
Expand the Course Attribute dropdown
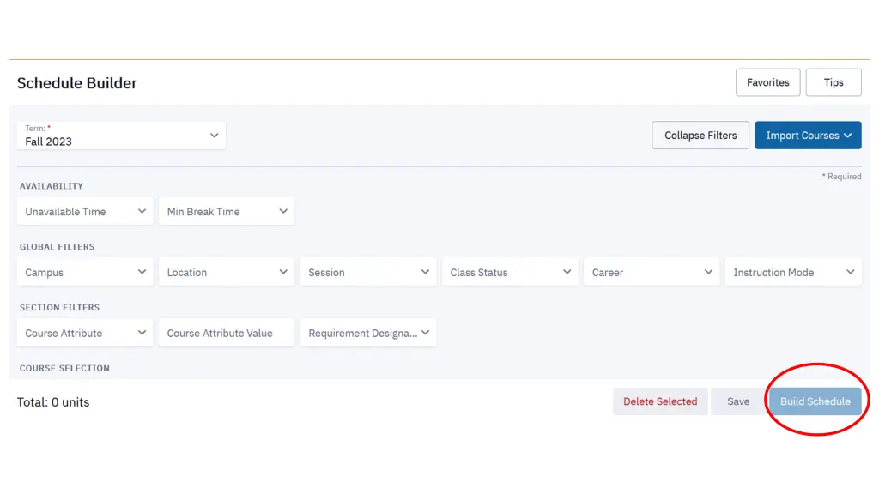point(85,333)
